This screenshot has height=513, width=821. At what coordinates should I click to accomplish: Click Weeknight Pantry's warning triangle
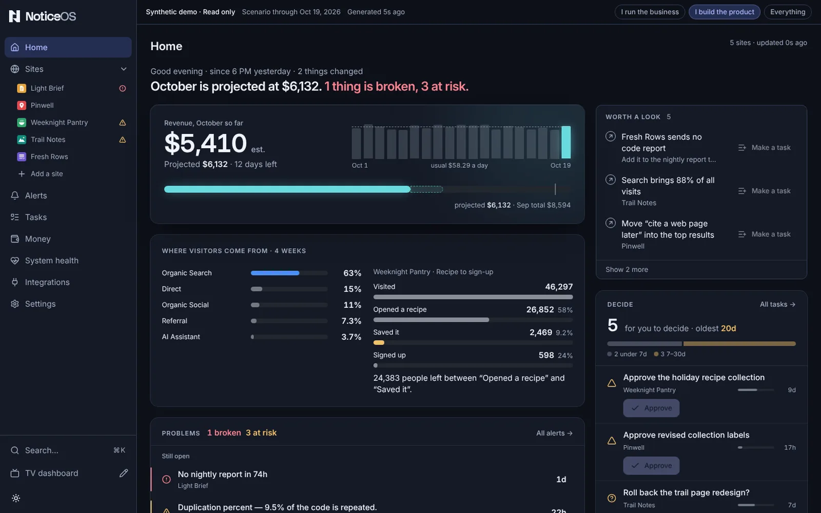click(x=123, y=123)
